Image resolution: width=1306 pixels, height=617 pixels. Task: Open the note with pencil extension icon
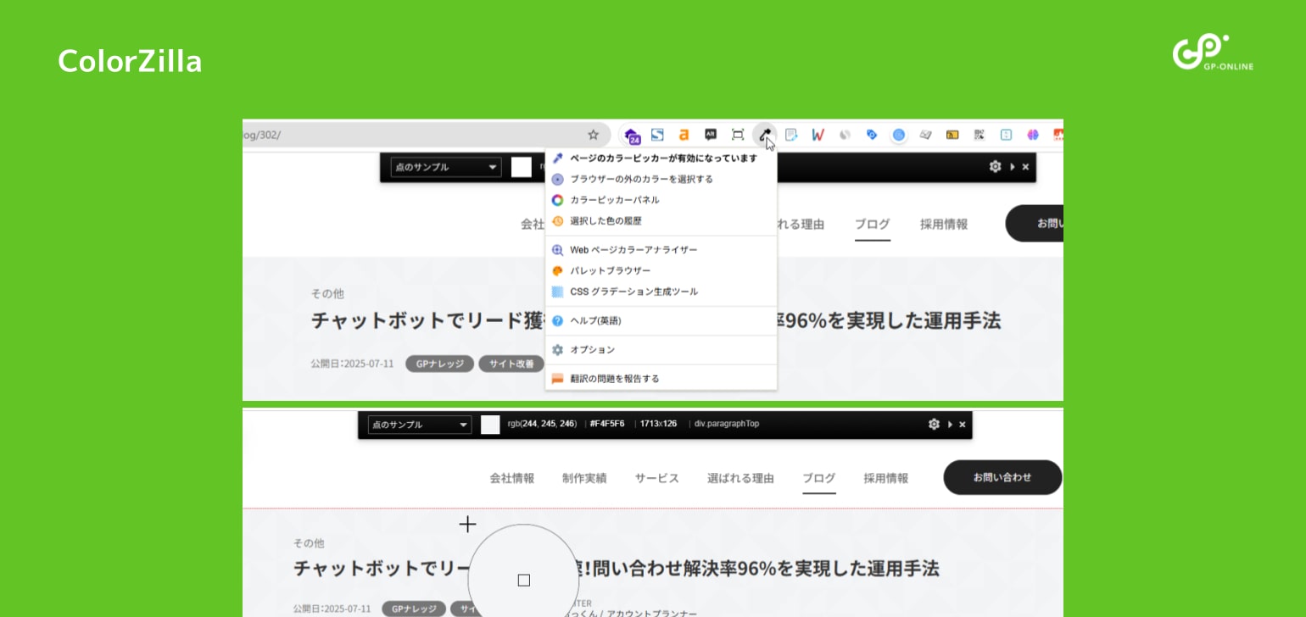pos(791,135)
